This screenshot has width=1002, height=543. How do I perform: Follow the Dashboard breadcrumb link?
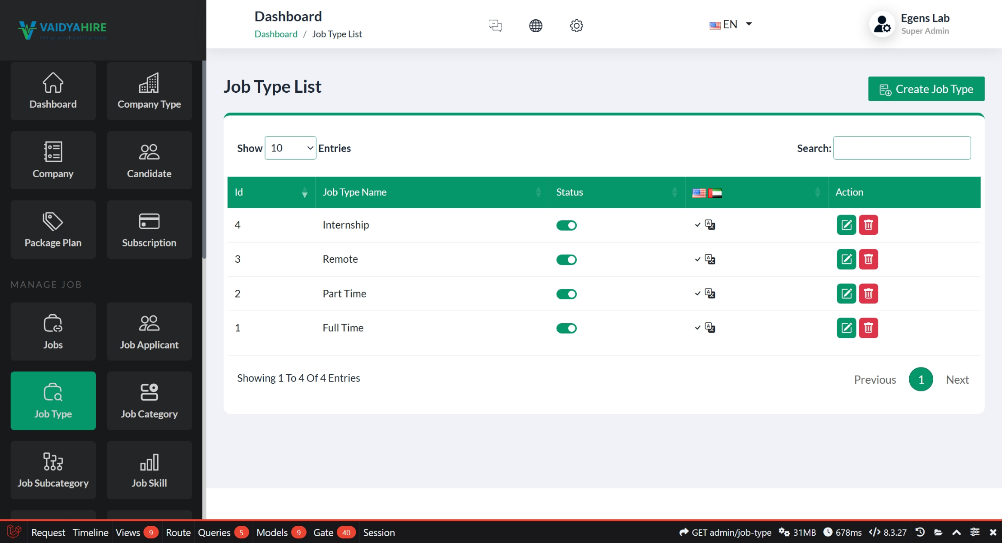pos(276,34)
